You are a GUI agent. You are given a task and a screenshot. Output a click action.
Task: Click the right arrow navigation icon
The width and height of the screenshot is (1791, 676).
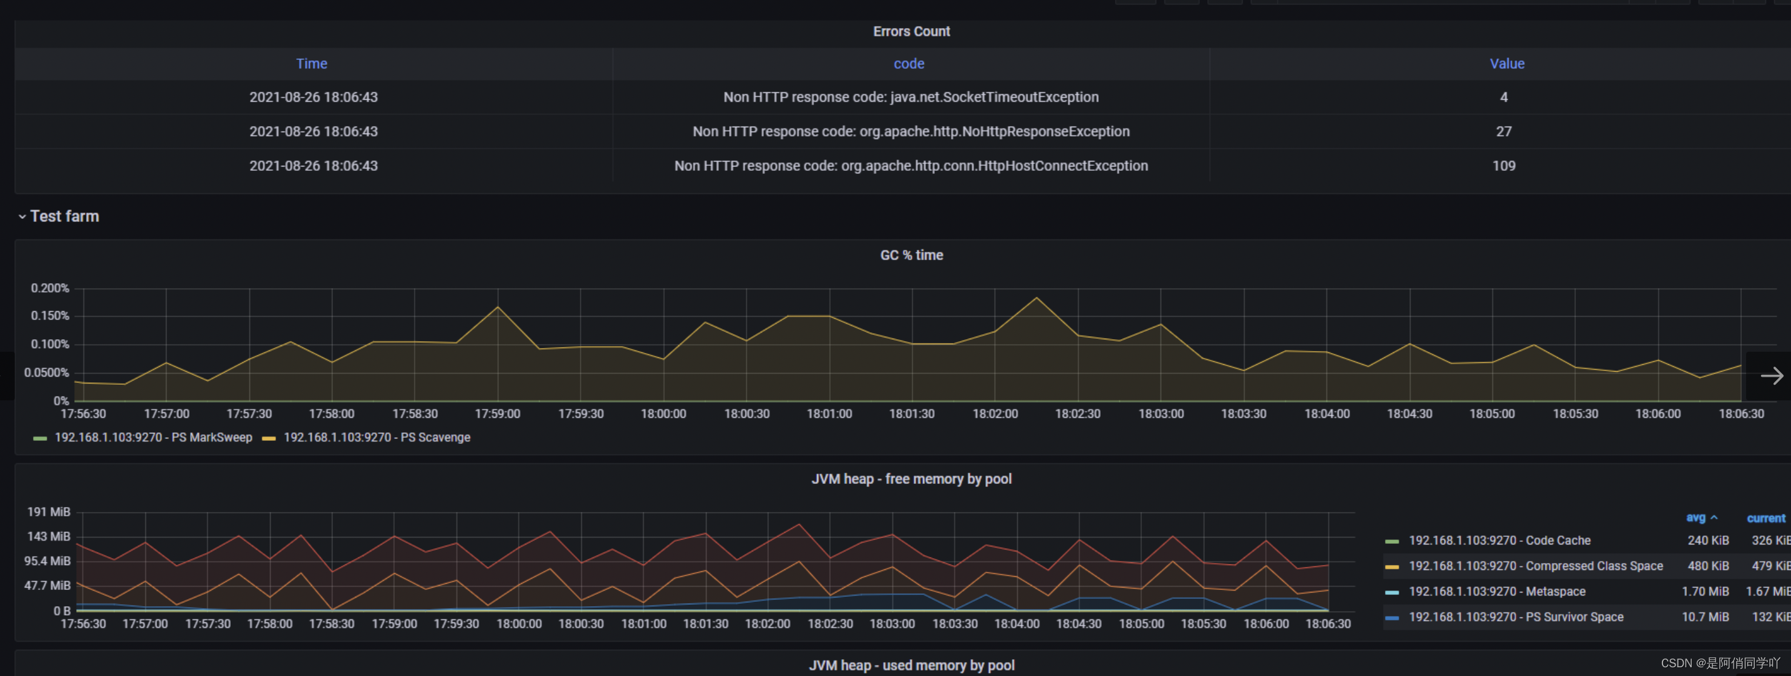pyautogui.click(x=1772, y=375)
